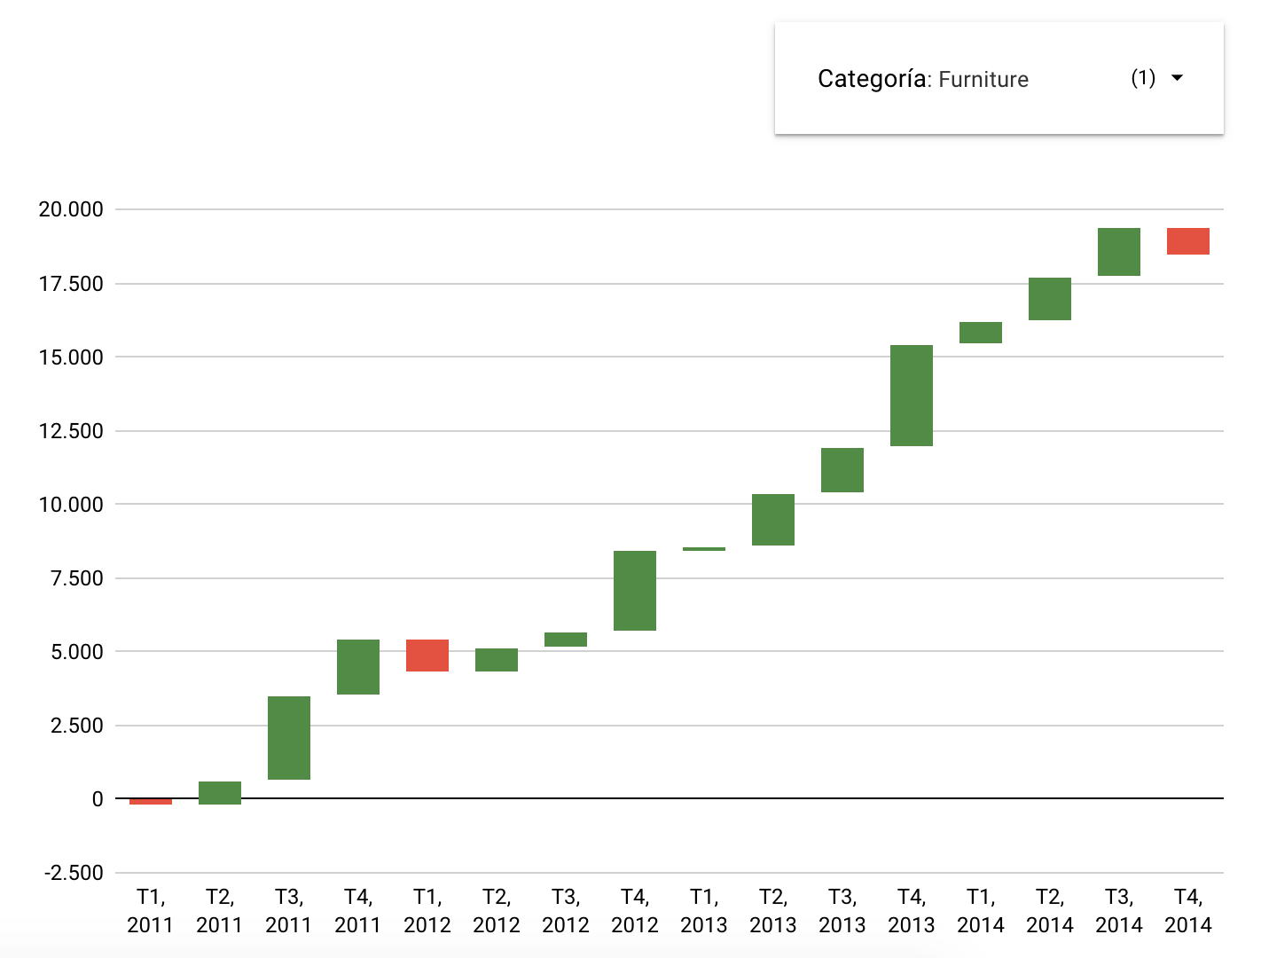Viewport: 1261px width, 958px height.
Task: Click the Categoría: Furniture filter label
Action: coord(922,79)
